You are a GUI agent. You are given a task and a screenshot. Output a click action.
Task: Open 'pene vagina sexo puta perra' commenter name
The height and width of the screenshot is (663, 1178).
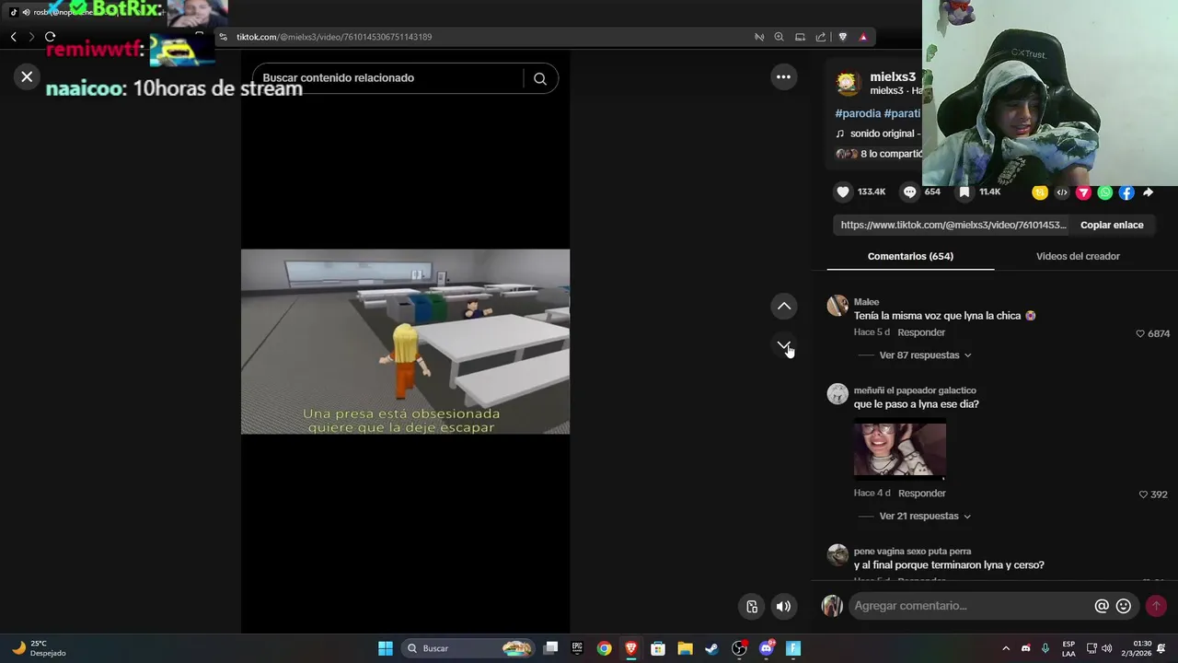point(912,552)
